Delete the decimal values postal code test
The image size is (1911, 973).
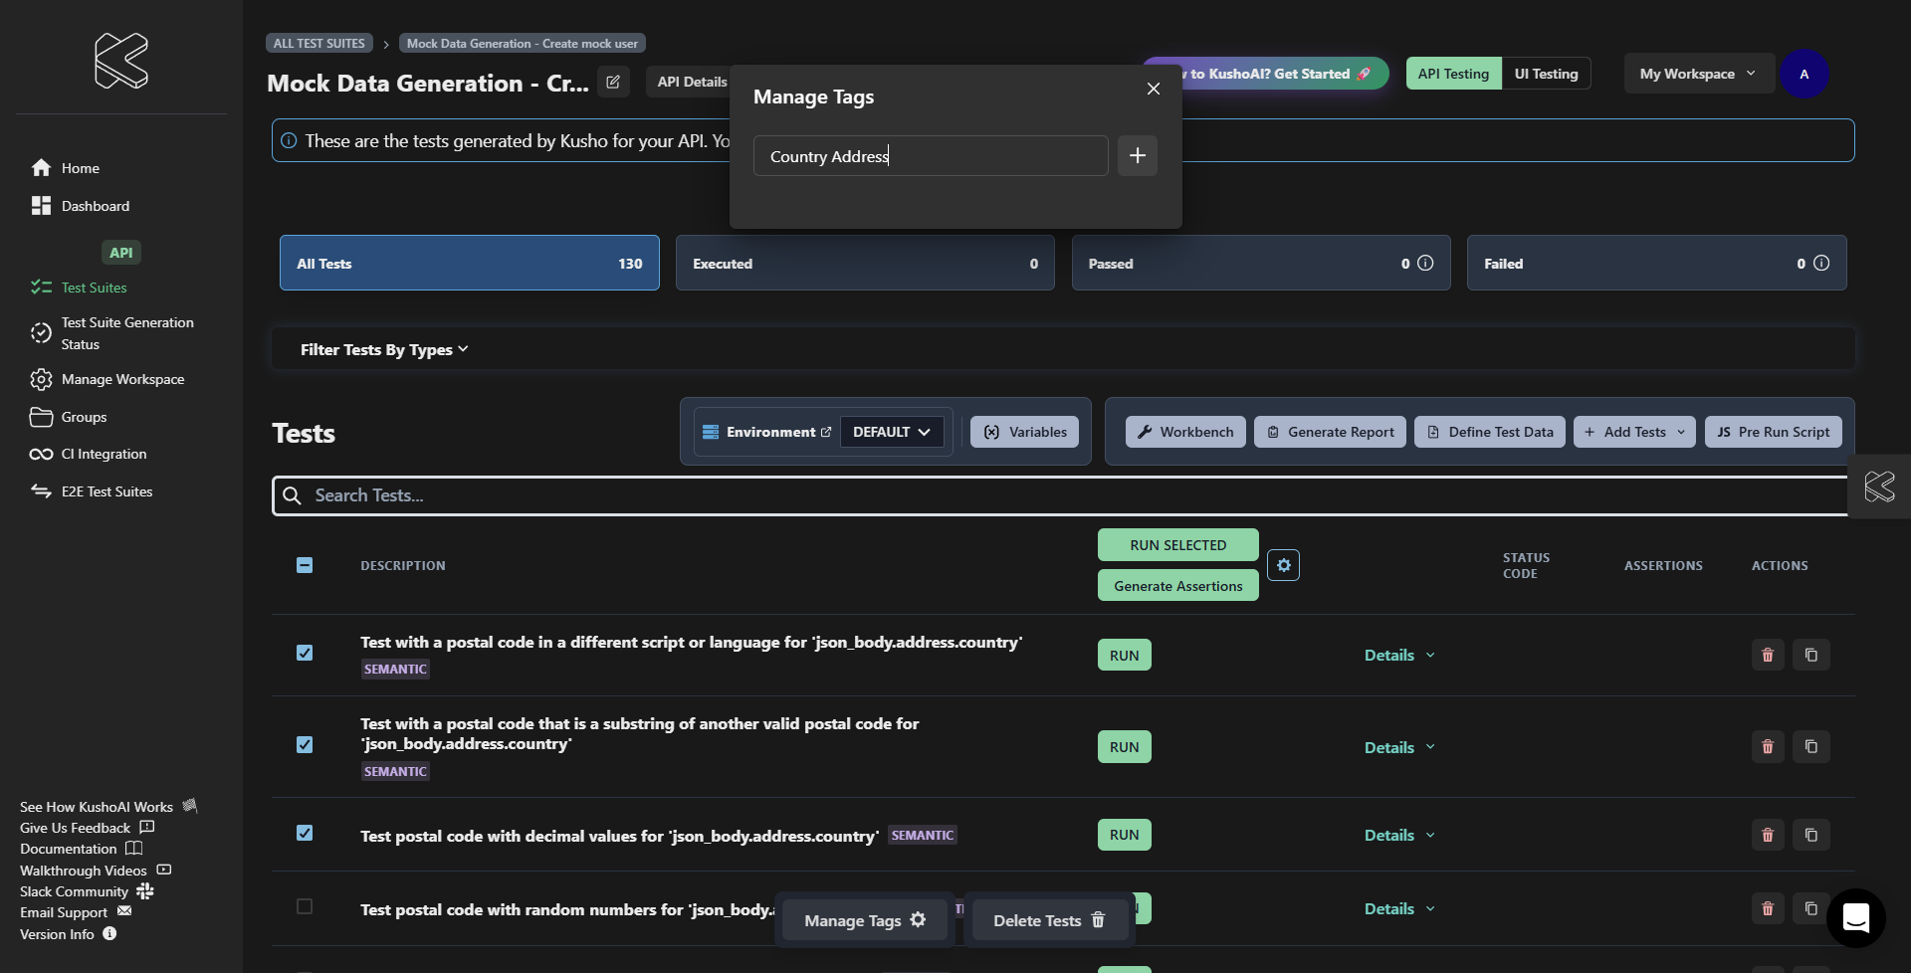1768,835
